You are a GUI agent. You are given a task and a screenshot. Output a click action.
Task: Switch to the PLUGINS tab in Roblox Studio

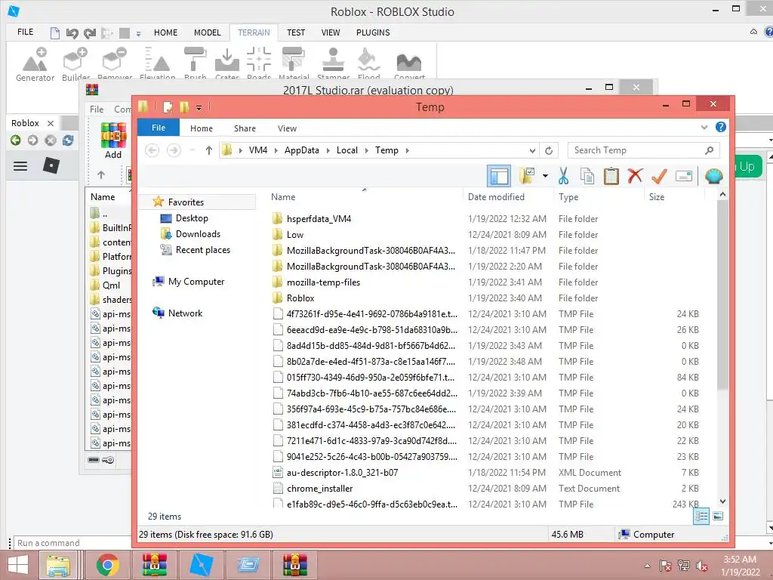point(373,32)
